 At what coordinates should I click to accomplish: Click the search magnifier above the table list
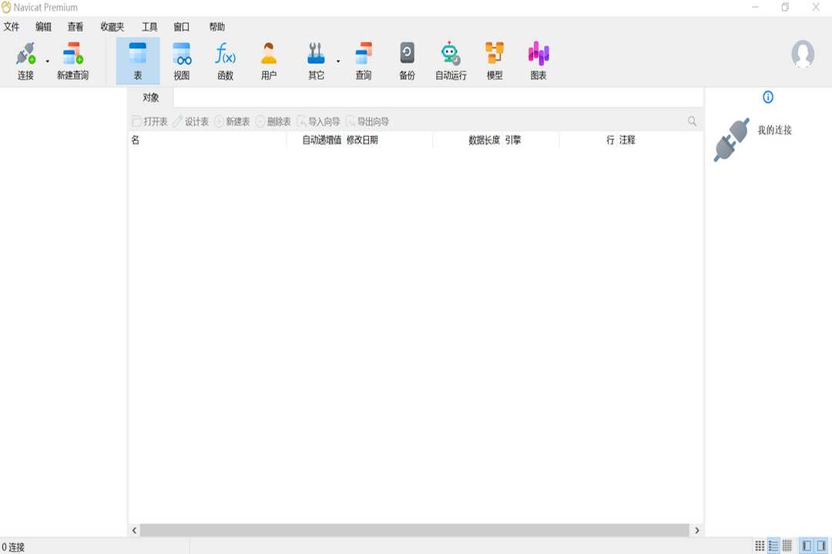click(691, 121)
